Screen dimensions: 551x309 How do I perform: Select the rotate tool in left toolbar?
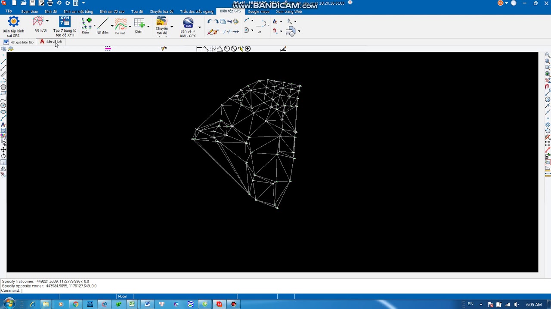pyautogui.click(x=3, y=156)
